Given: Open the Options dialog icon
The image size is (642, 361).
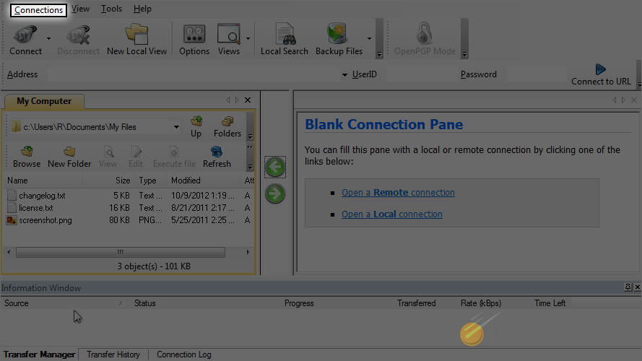Looking at the screenshot, I should [194, 35].
